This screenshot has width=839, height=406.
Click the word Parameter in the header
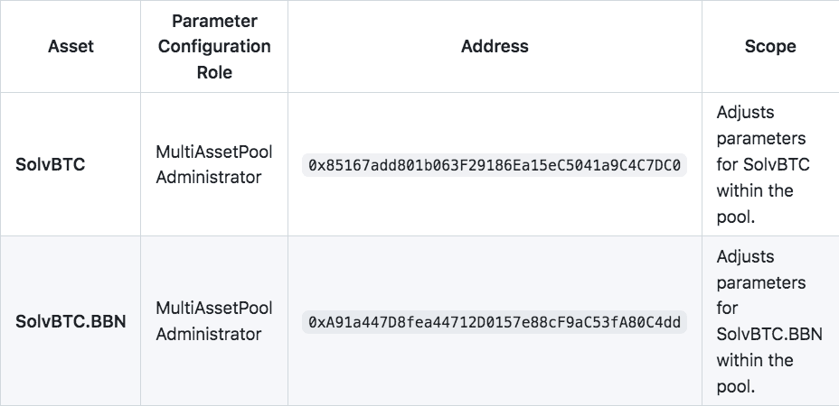pyautogui.click(x=214, y=21)
